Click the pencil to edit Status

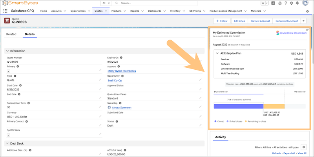[x=200, y=125]
